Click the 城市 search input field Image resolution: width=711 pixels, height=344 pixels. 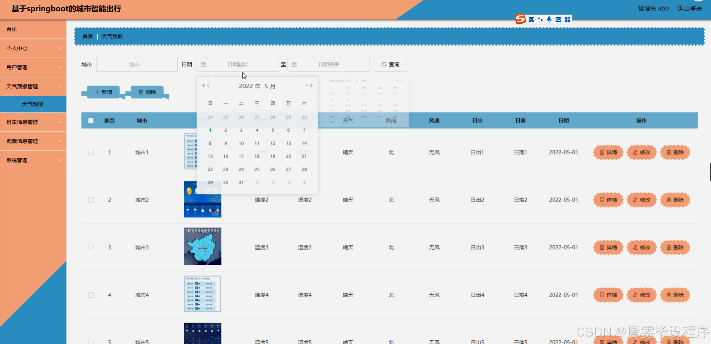tap(137, 64)
